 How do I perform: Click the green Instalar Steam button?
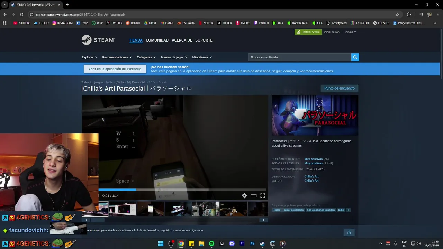(x=308, y=32)
